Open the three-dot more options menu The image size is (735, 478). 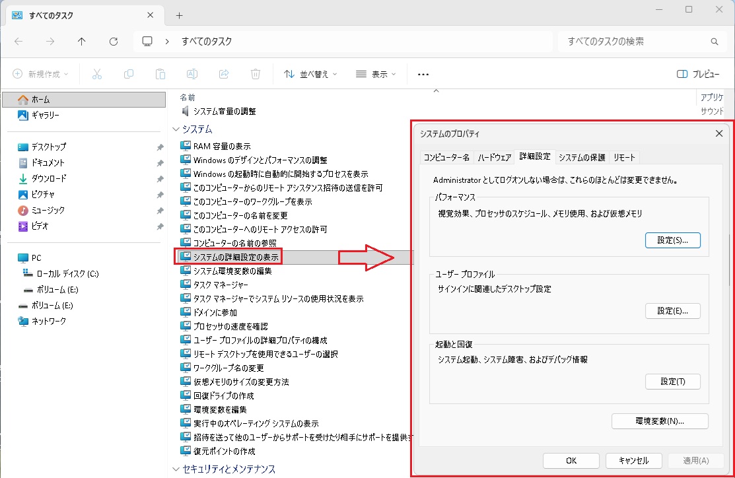[423, 74]
